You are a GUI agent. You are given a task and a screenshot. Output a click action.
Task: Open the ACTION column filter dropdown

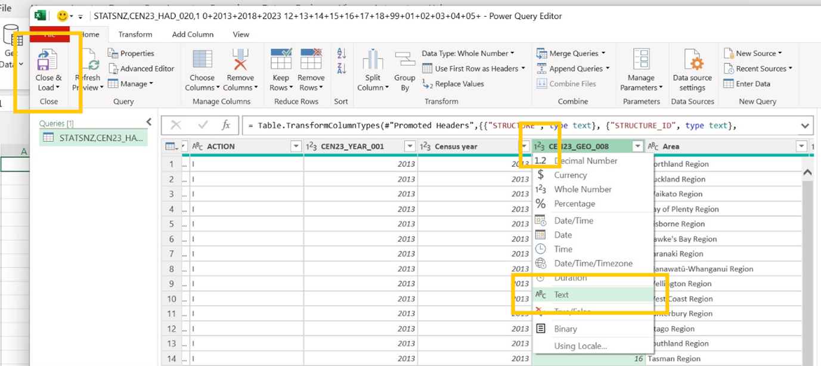(296, 146)
